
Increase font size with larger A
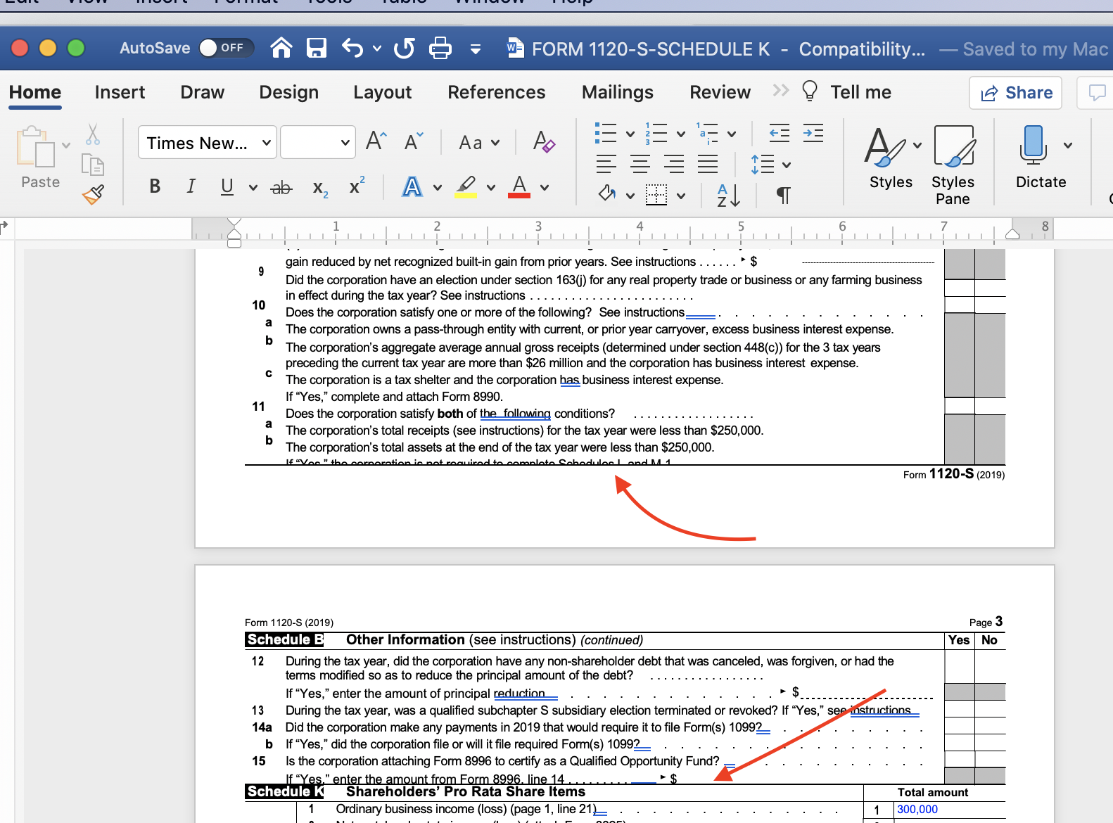pos(376,142)
